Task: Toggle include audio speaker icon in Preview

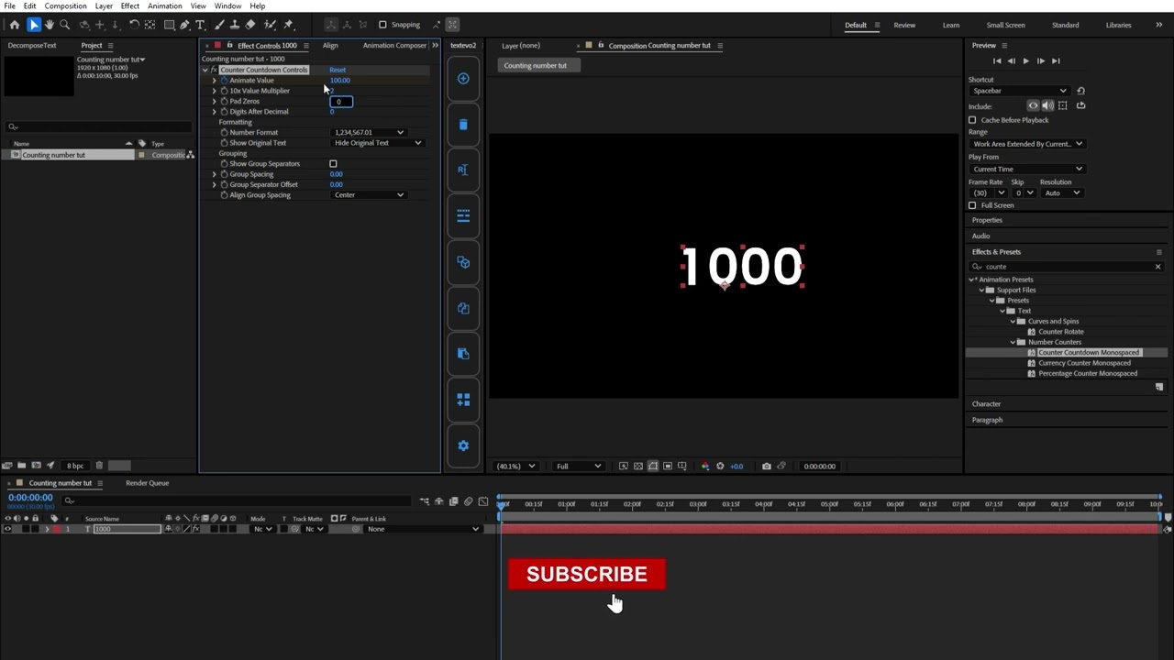Action: [x=1048, y=105]
